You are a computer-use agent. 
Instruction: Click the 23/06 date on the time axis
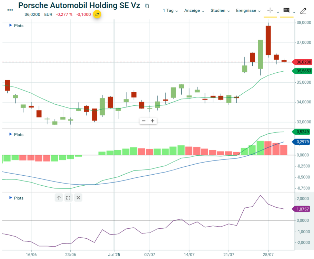[71, 255]
